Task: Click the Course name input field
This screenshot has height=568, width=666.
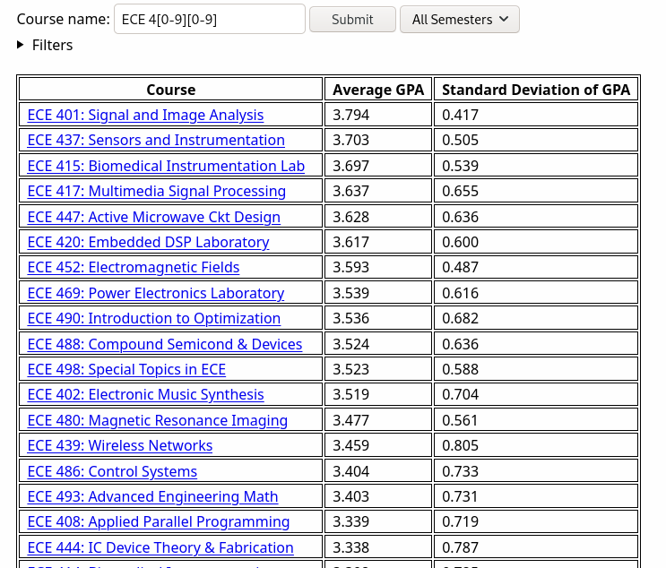Action: point(210,19)
